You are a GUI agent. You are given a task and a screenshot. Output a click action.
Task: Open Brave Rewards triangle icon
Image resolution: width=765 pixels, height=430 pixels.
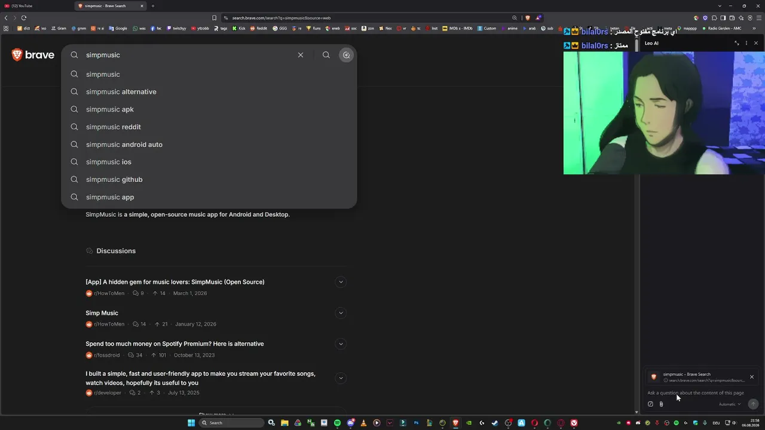(x=538, y=18)
